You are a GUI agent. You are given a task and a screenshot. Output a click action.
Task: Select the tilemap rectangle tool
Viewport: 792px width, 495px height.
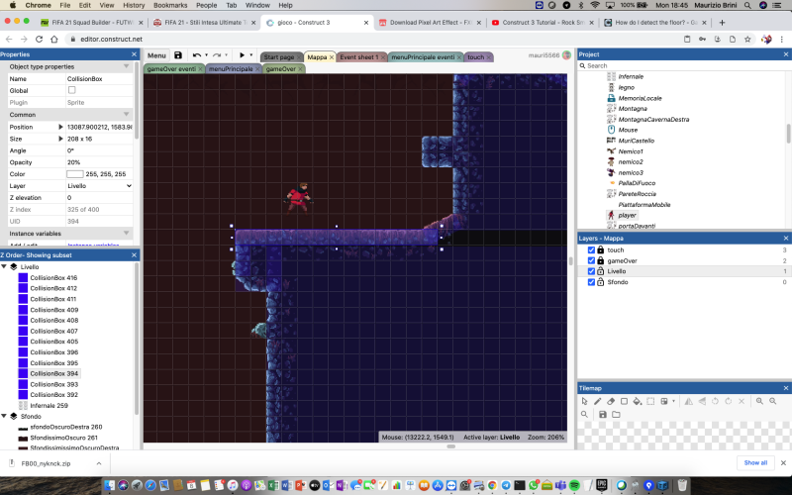click(x=624, y=401)
